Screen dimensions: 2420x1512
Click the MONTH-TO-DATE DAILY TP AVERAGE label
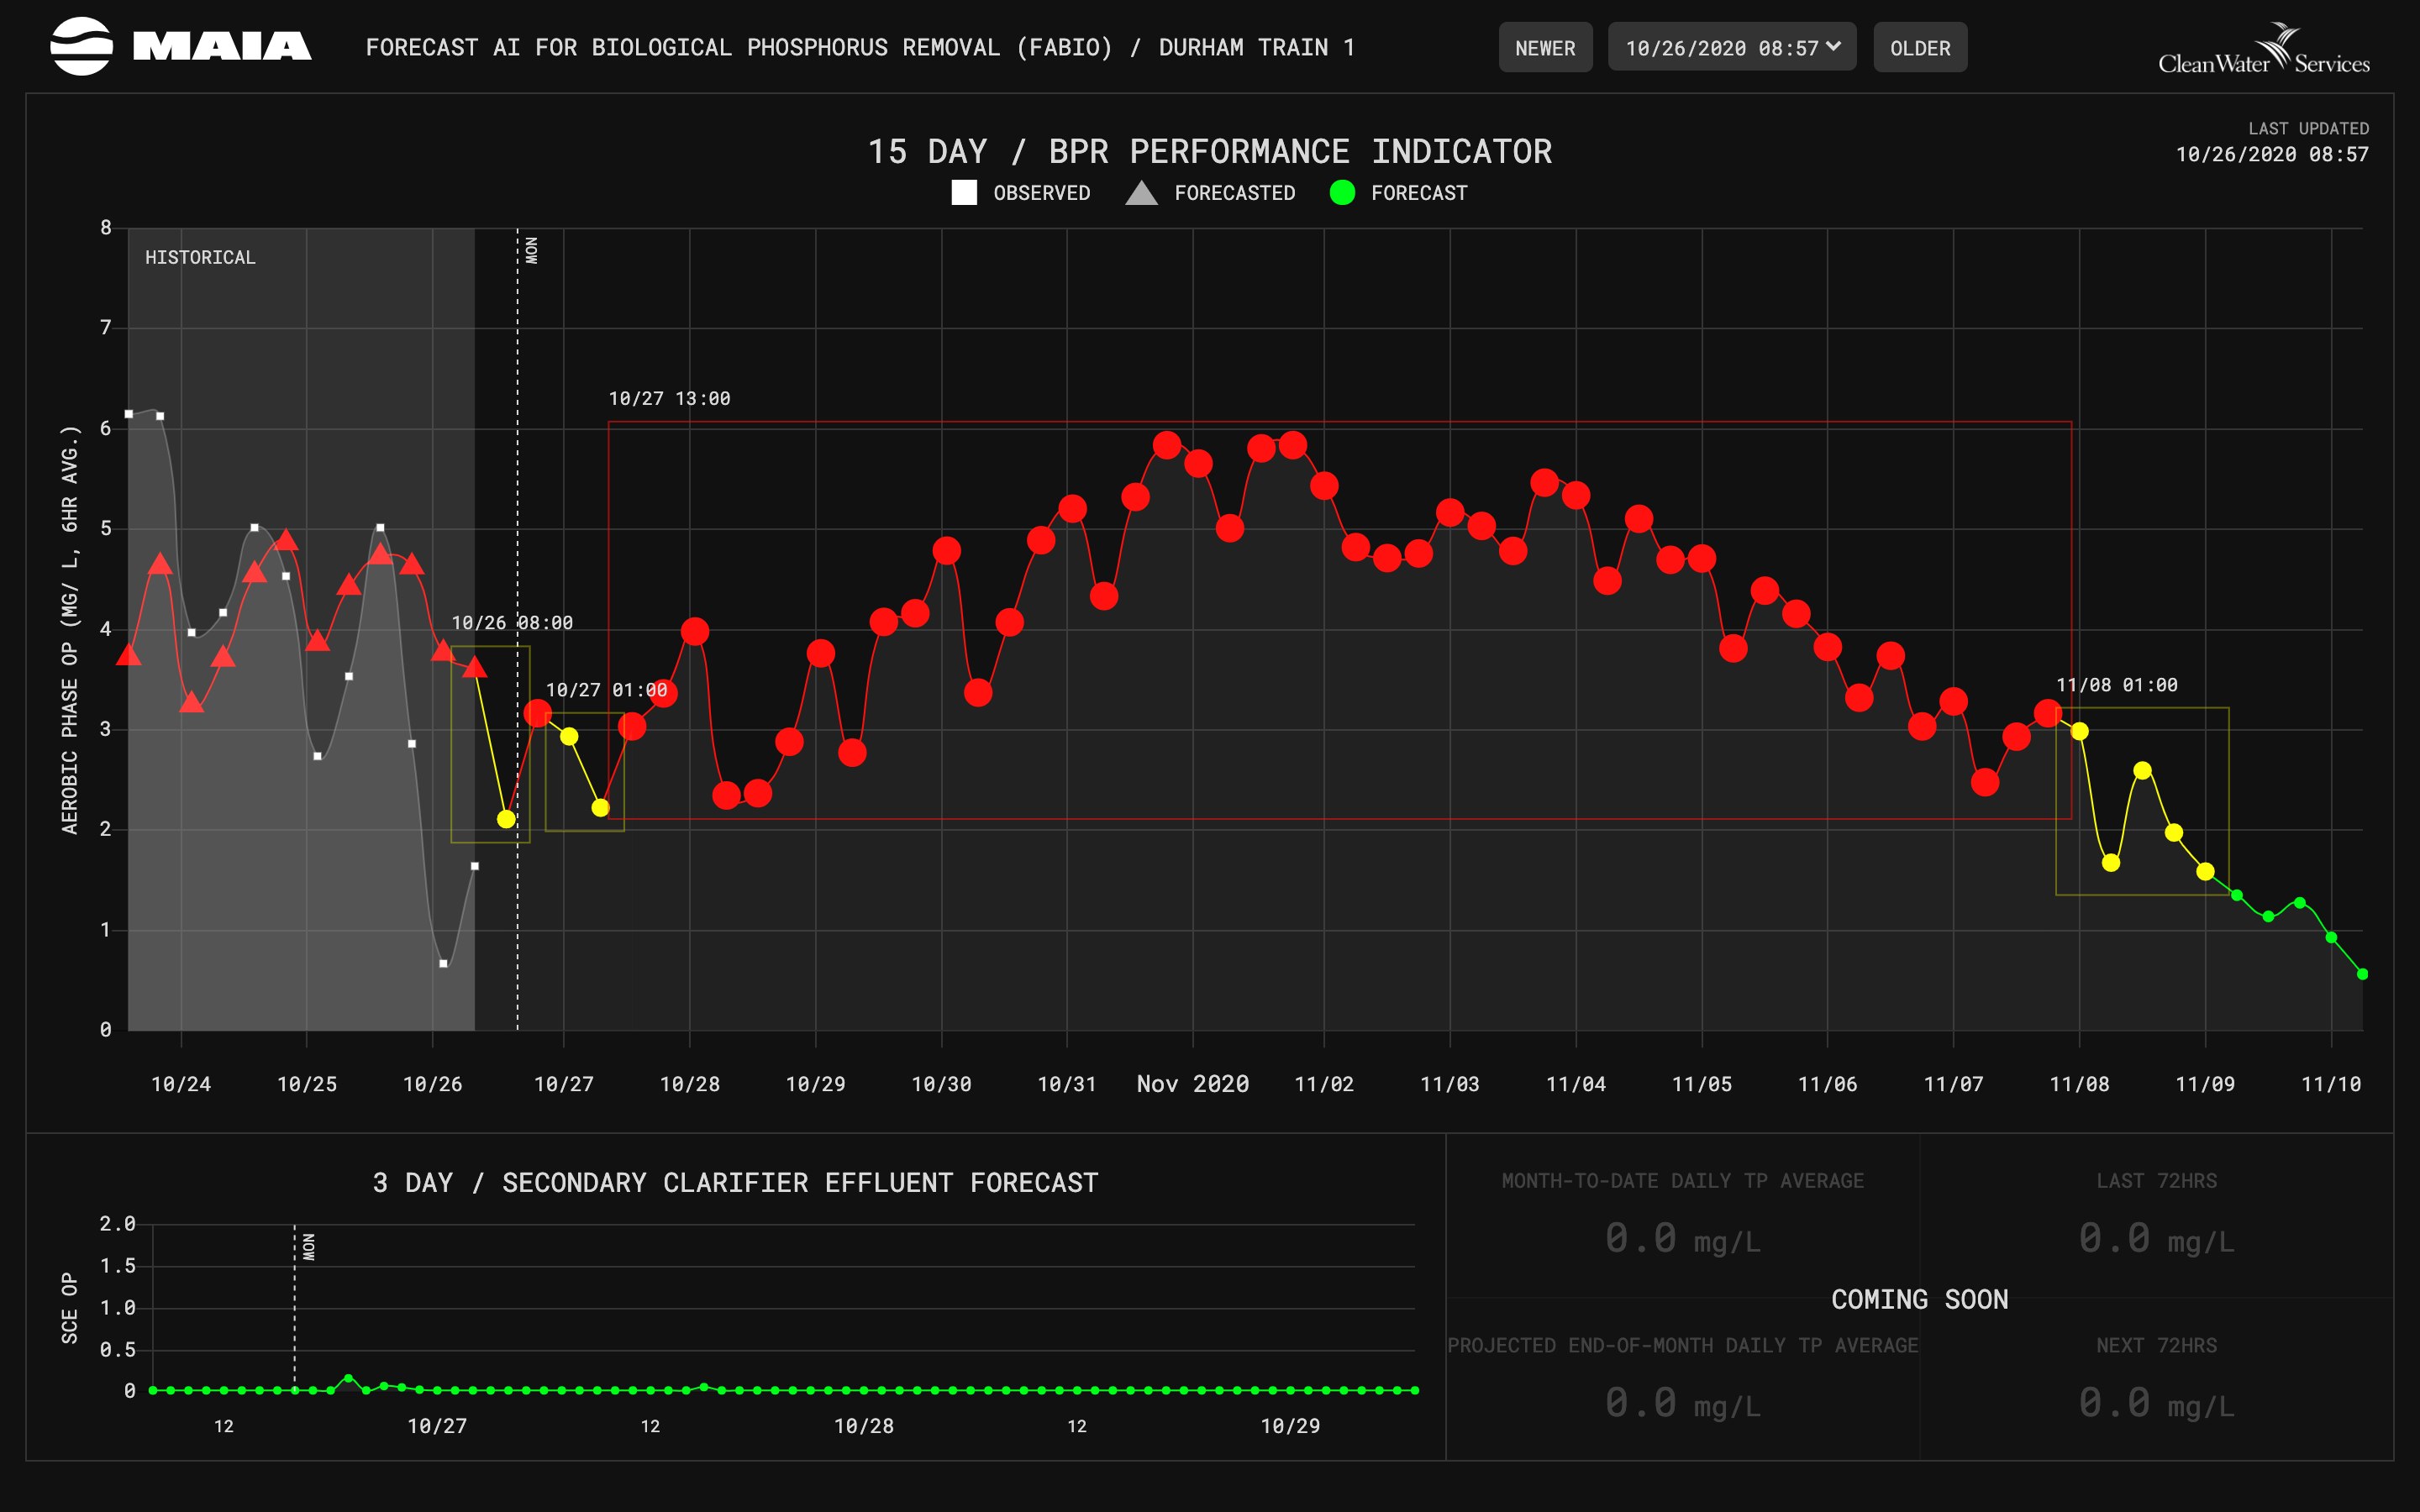pyautogui.click(x=1682, y=1181)
